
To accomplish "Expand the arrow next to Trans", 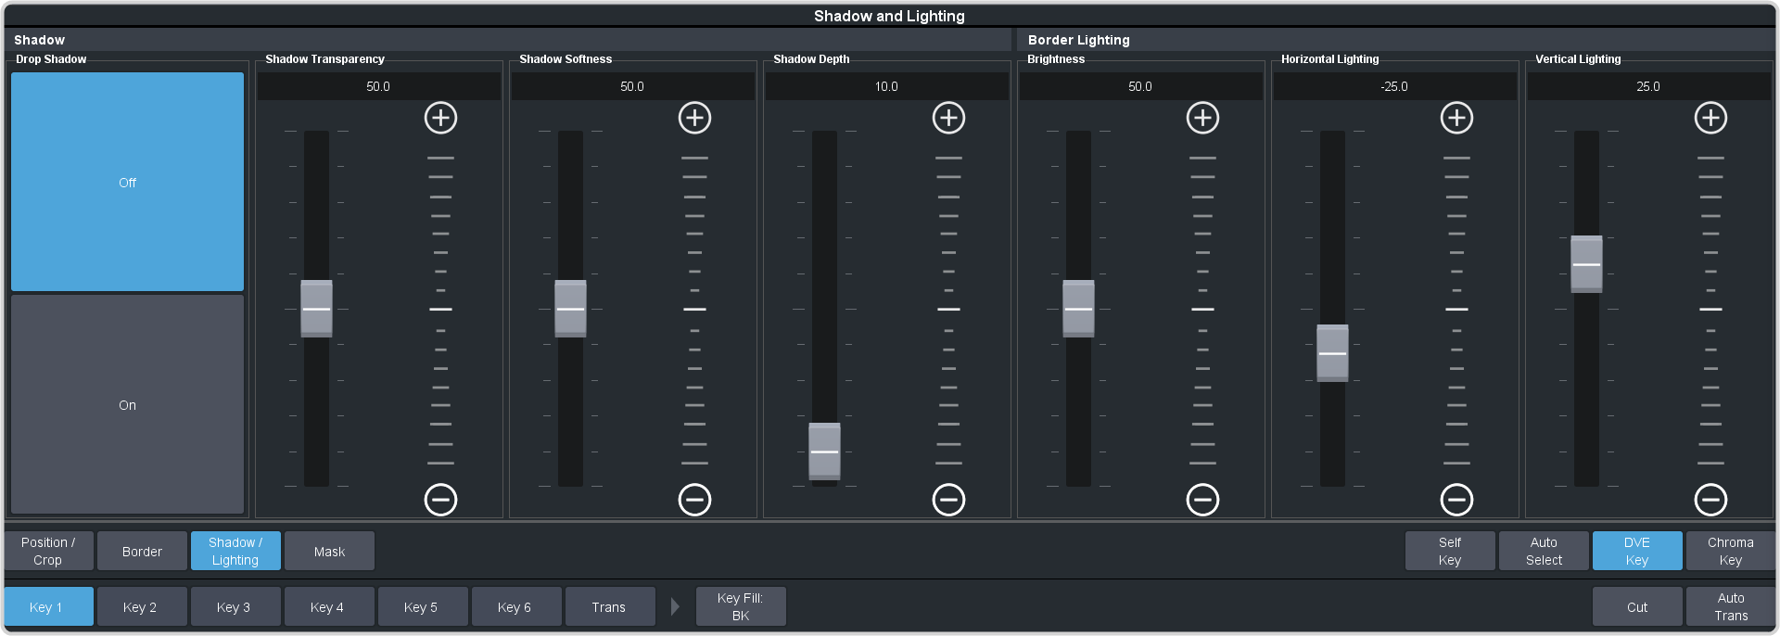I will [675, 606].
